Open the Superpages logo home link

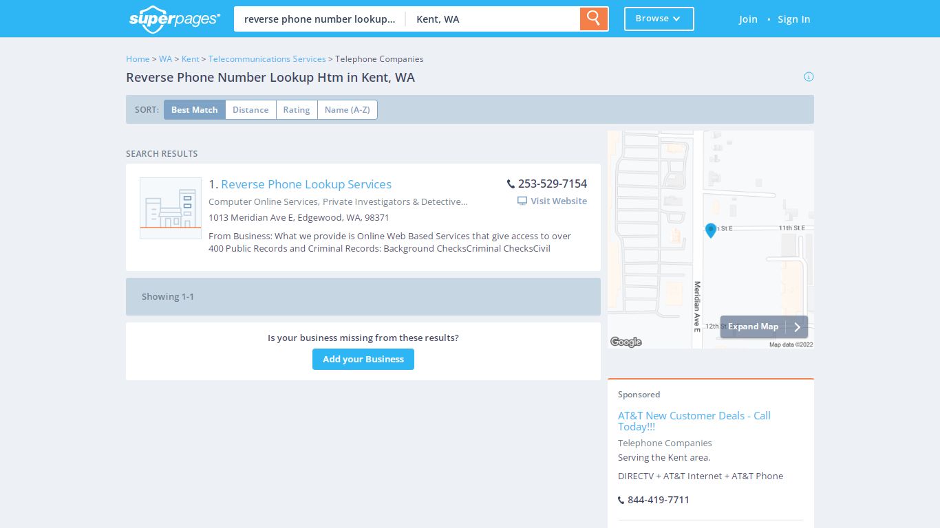pyautogui.click(x=175, y=19)
